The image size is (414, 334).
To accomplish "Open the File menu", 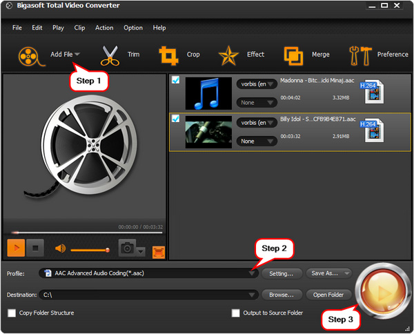I will [x=17, y=28].
